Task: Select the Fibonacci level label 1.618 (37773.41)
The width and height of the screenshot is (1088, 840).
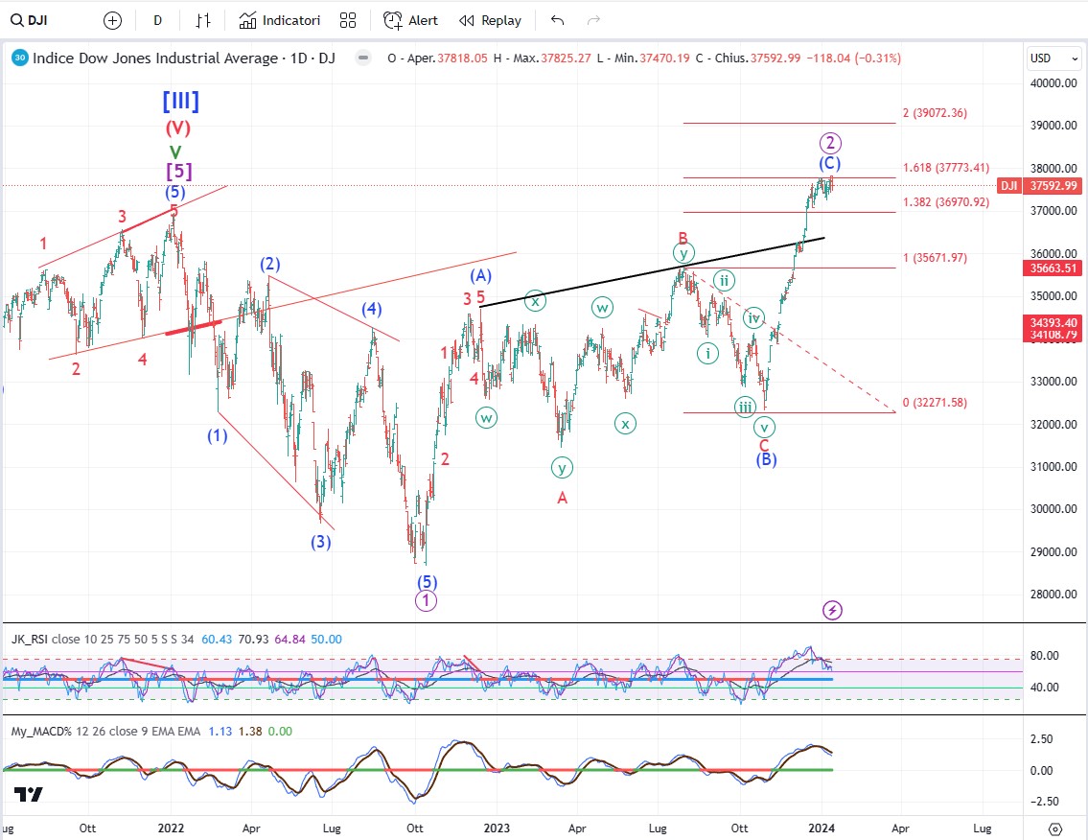Action: tap(946, 167)
